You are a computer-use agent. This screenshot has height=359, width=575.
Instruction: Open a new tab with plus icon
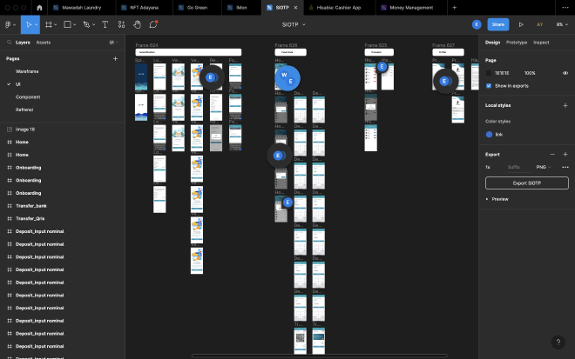tap(455, 7)
